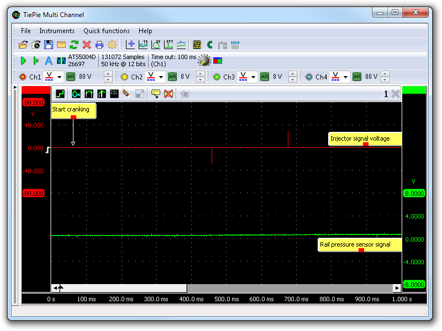Click the red X delete icon in the main toolbar

click(x=87, y=45)
